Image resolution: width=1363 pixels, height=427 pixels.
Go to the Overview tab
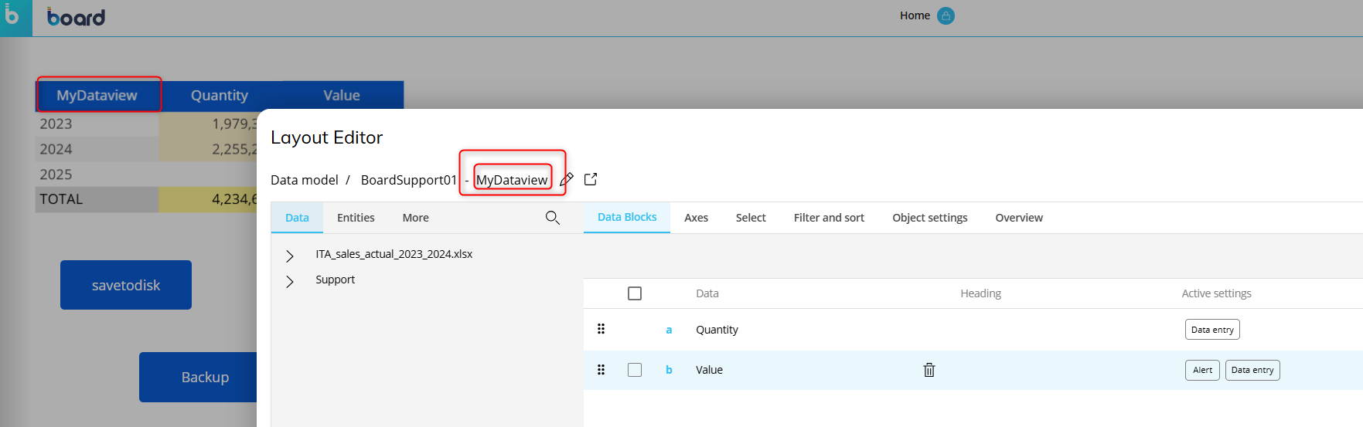(x=1019, y=218)
